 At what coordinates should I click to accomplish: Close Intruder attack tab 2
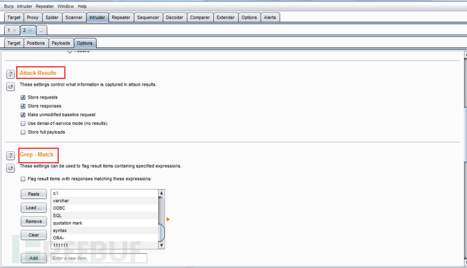click(x=30, y=30)
